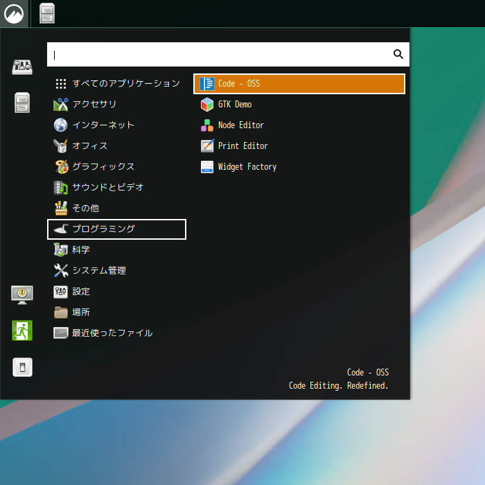Select アクセサリ category
This screenshot has width=485, height=485.
[x=116, y=104]
